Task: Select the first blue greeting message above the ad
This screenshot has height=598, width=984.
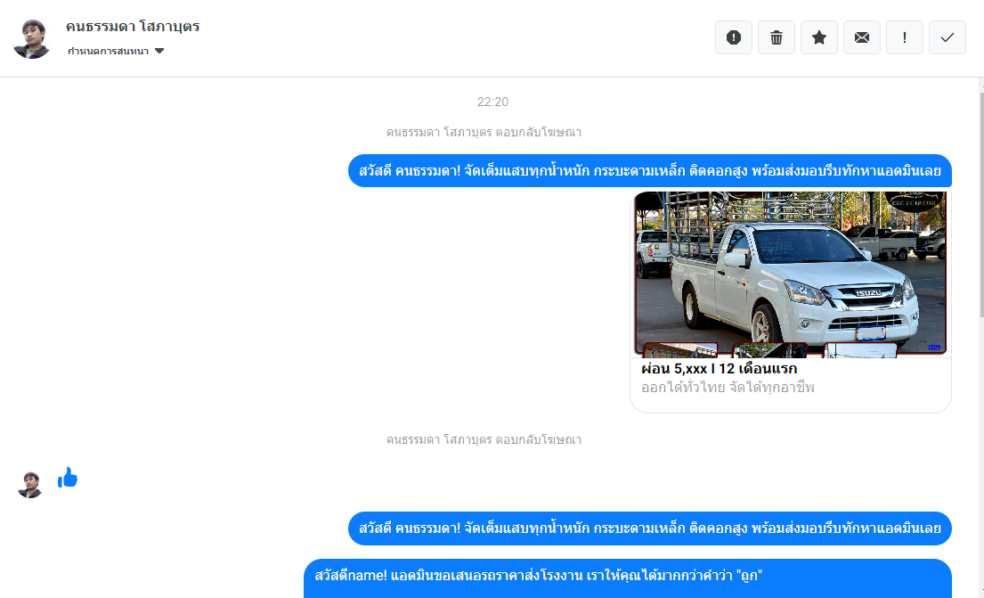Action: click(649, 171)
